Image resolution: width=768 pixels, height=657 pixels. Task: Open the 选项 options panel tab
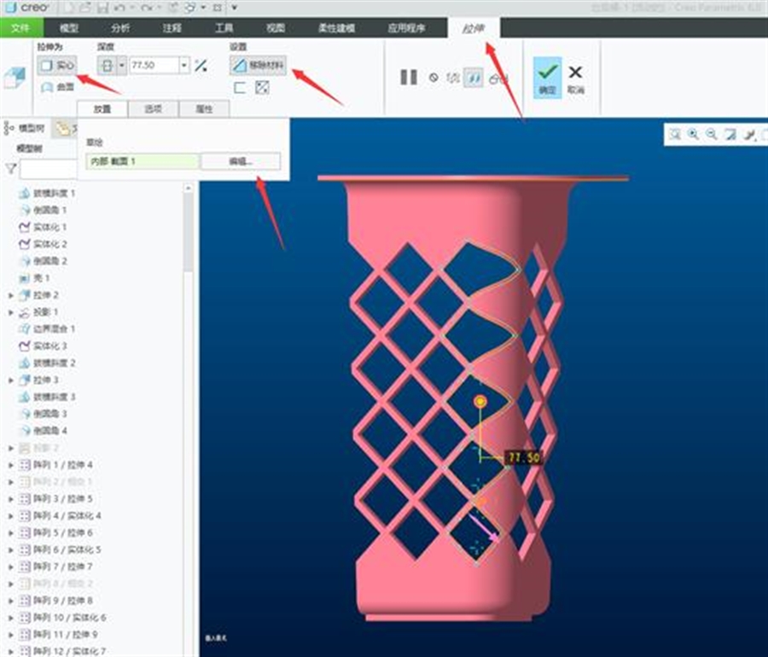tap(154, 109)
